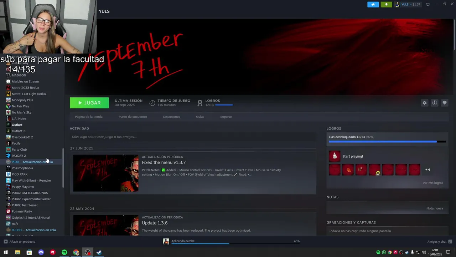Screen dimensions: 456x257
Task: Select Monopoly Plus in library
Action: pos(22,100)
